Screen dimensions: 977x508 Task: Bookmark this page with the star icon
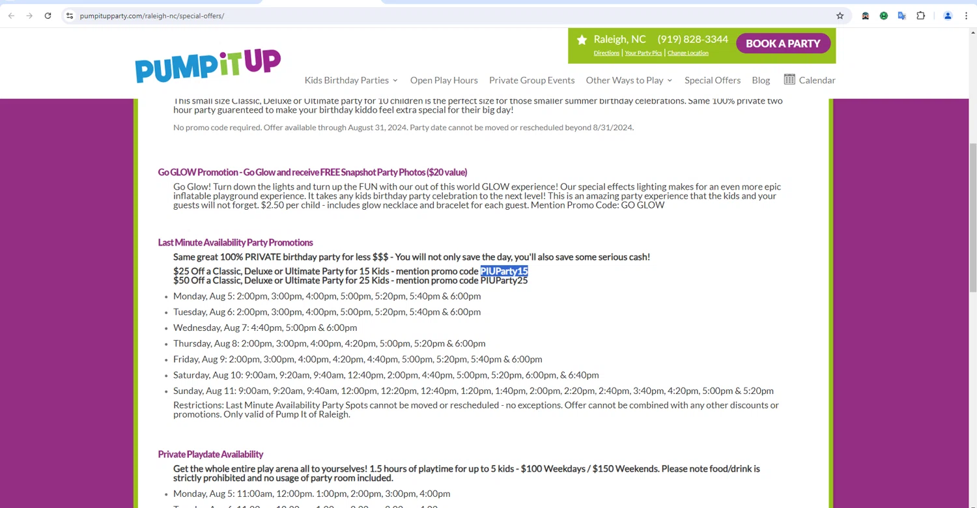click(840, 16)
